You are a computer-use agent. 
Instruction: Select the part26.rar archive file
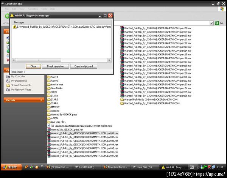tap(156, 96)
